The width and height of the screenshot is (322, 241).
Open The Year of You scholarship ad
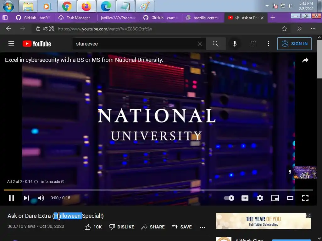[x=263, y=221]
